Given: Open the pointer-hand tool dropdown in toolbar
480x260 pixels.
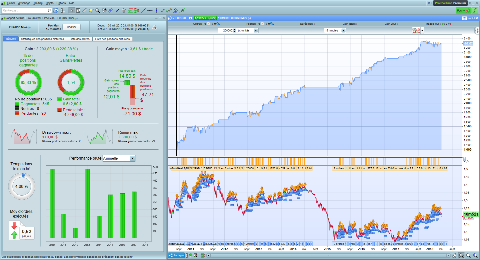Looking at the screenshot, I should click(x=62, y=10).
